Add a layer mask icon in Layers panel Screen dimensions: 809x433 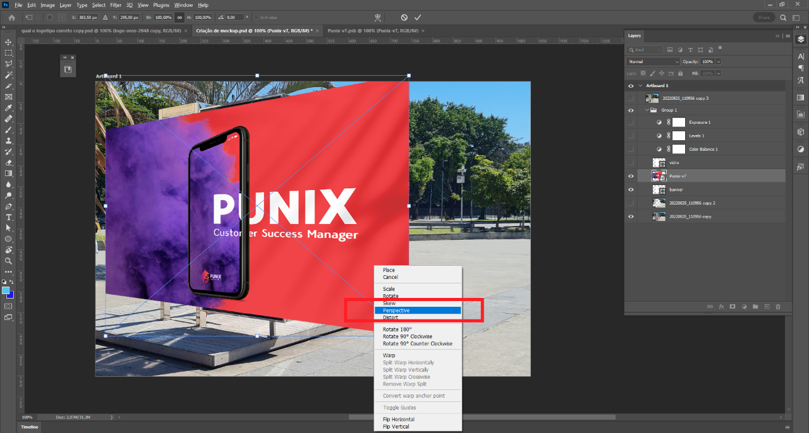(733, 306)
